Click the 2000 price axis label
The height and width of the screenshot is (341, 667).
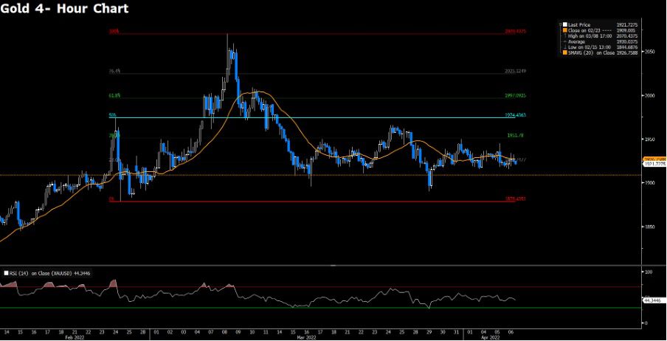point(649,96)
